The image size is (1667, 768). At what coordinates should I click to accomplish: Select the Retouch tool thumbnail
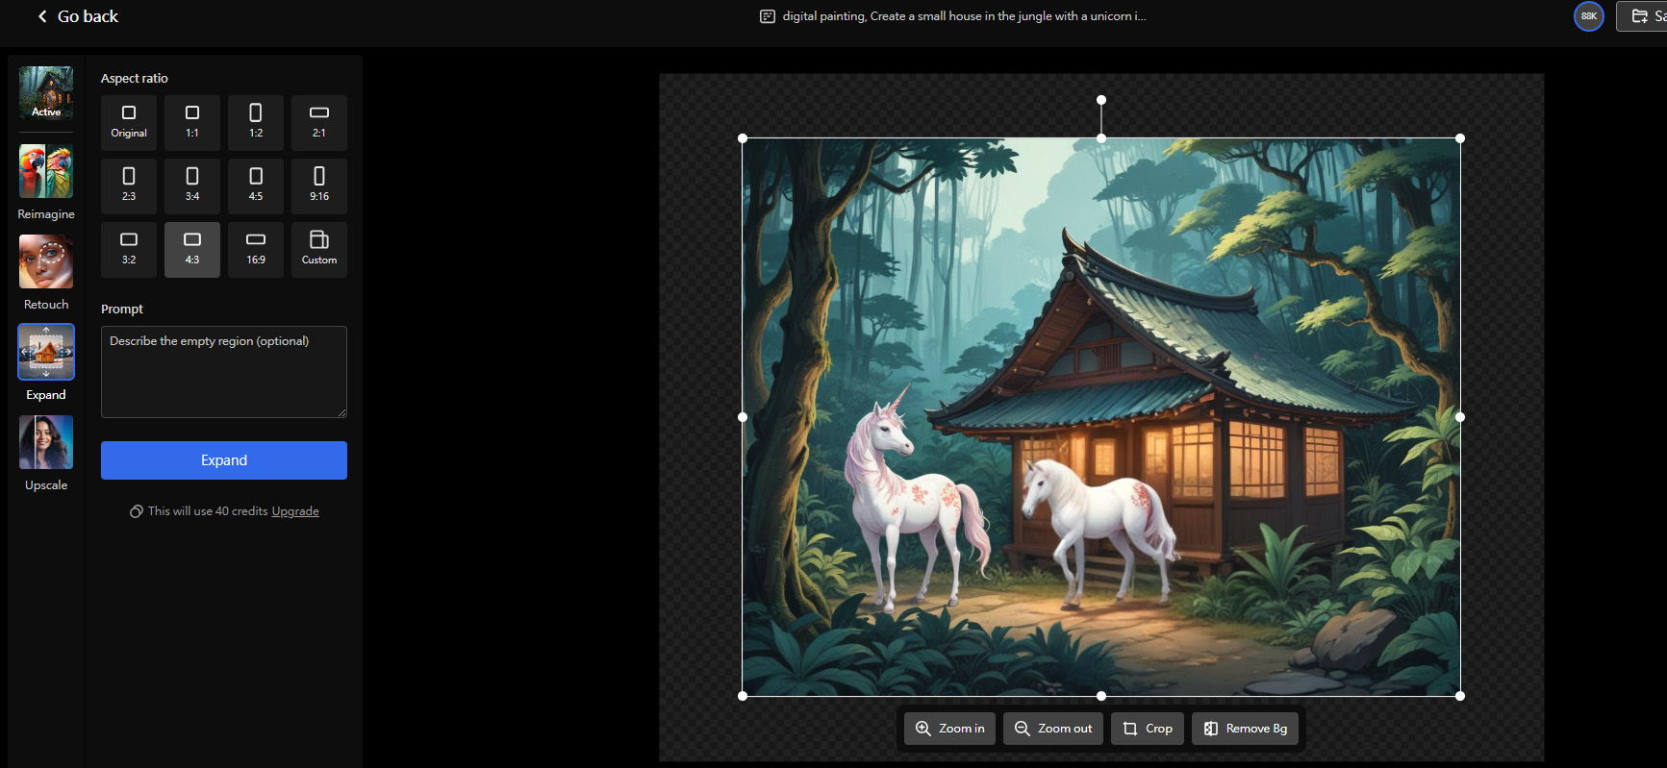coord(46,262)
